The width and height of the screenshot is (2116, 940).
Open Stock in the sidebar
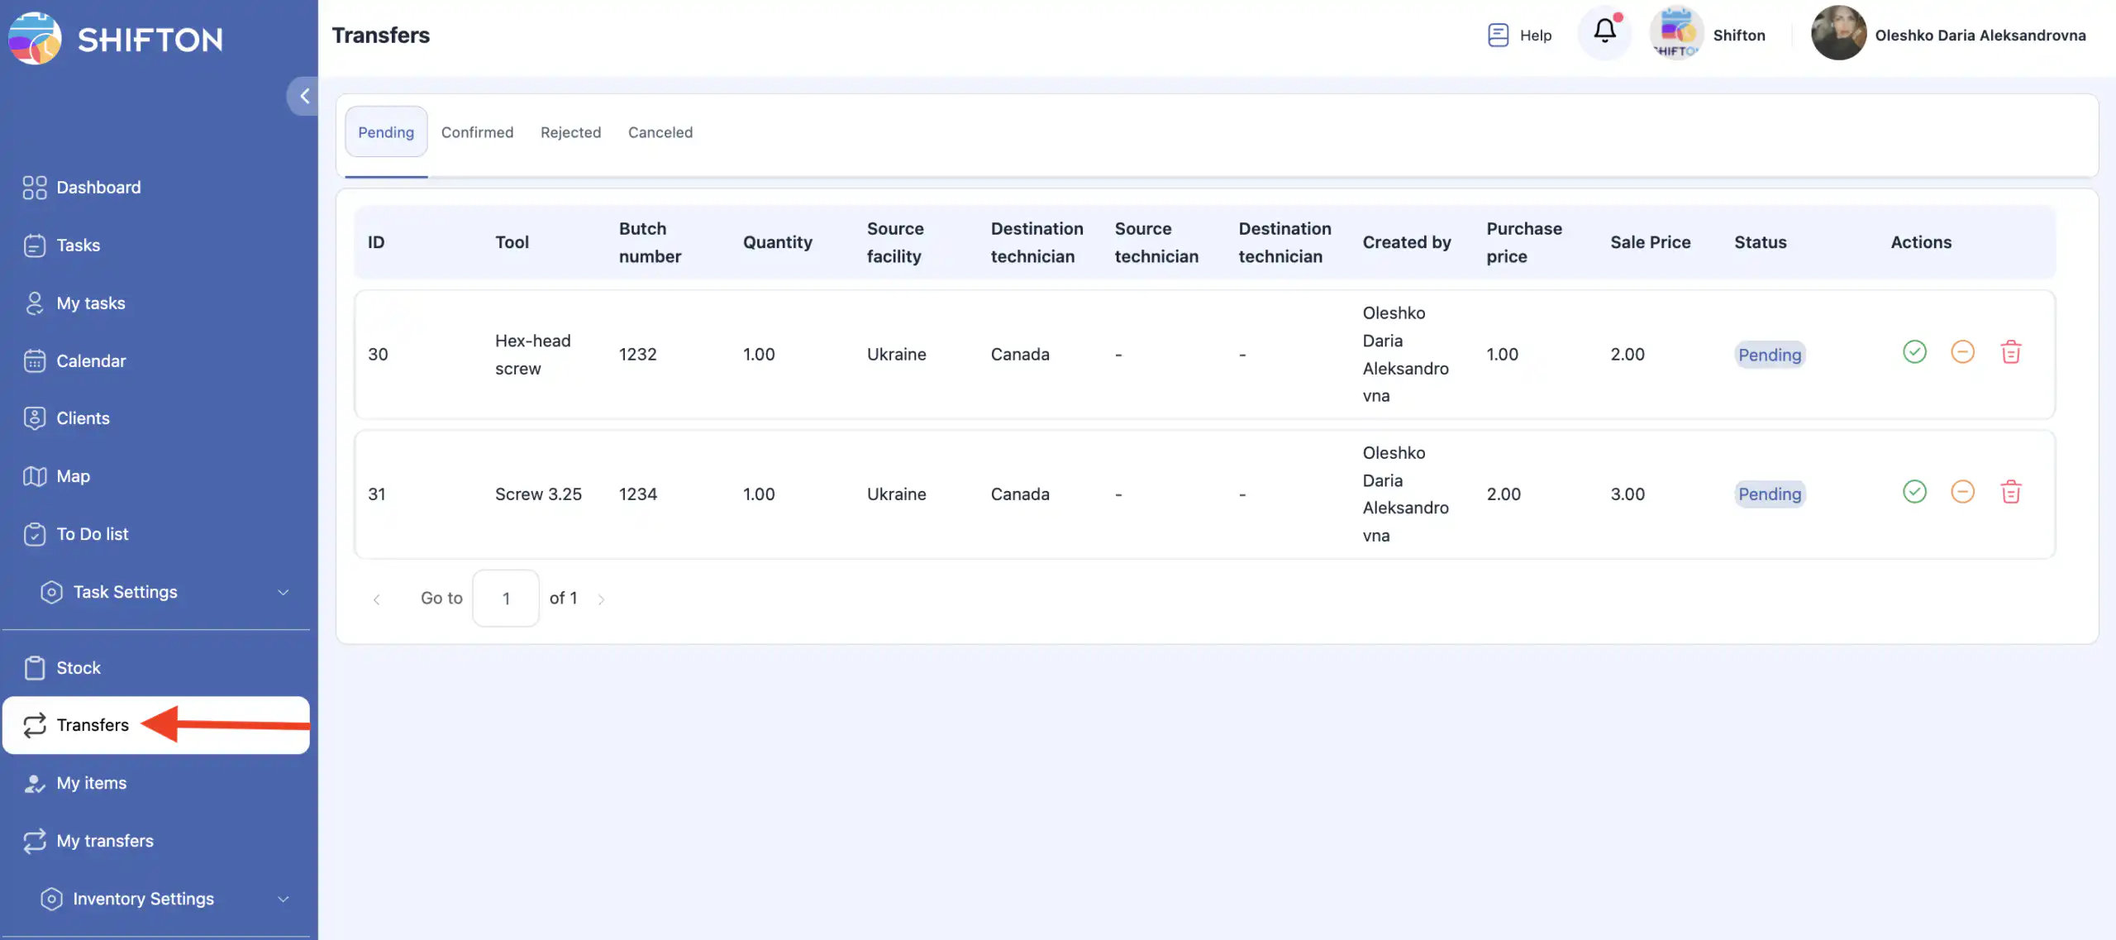coord(79,668)
